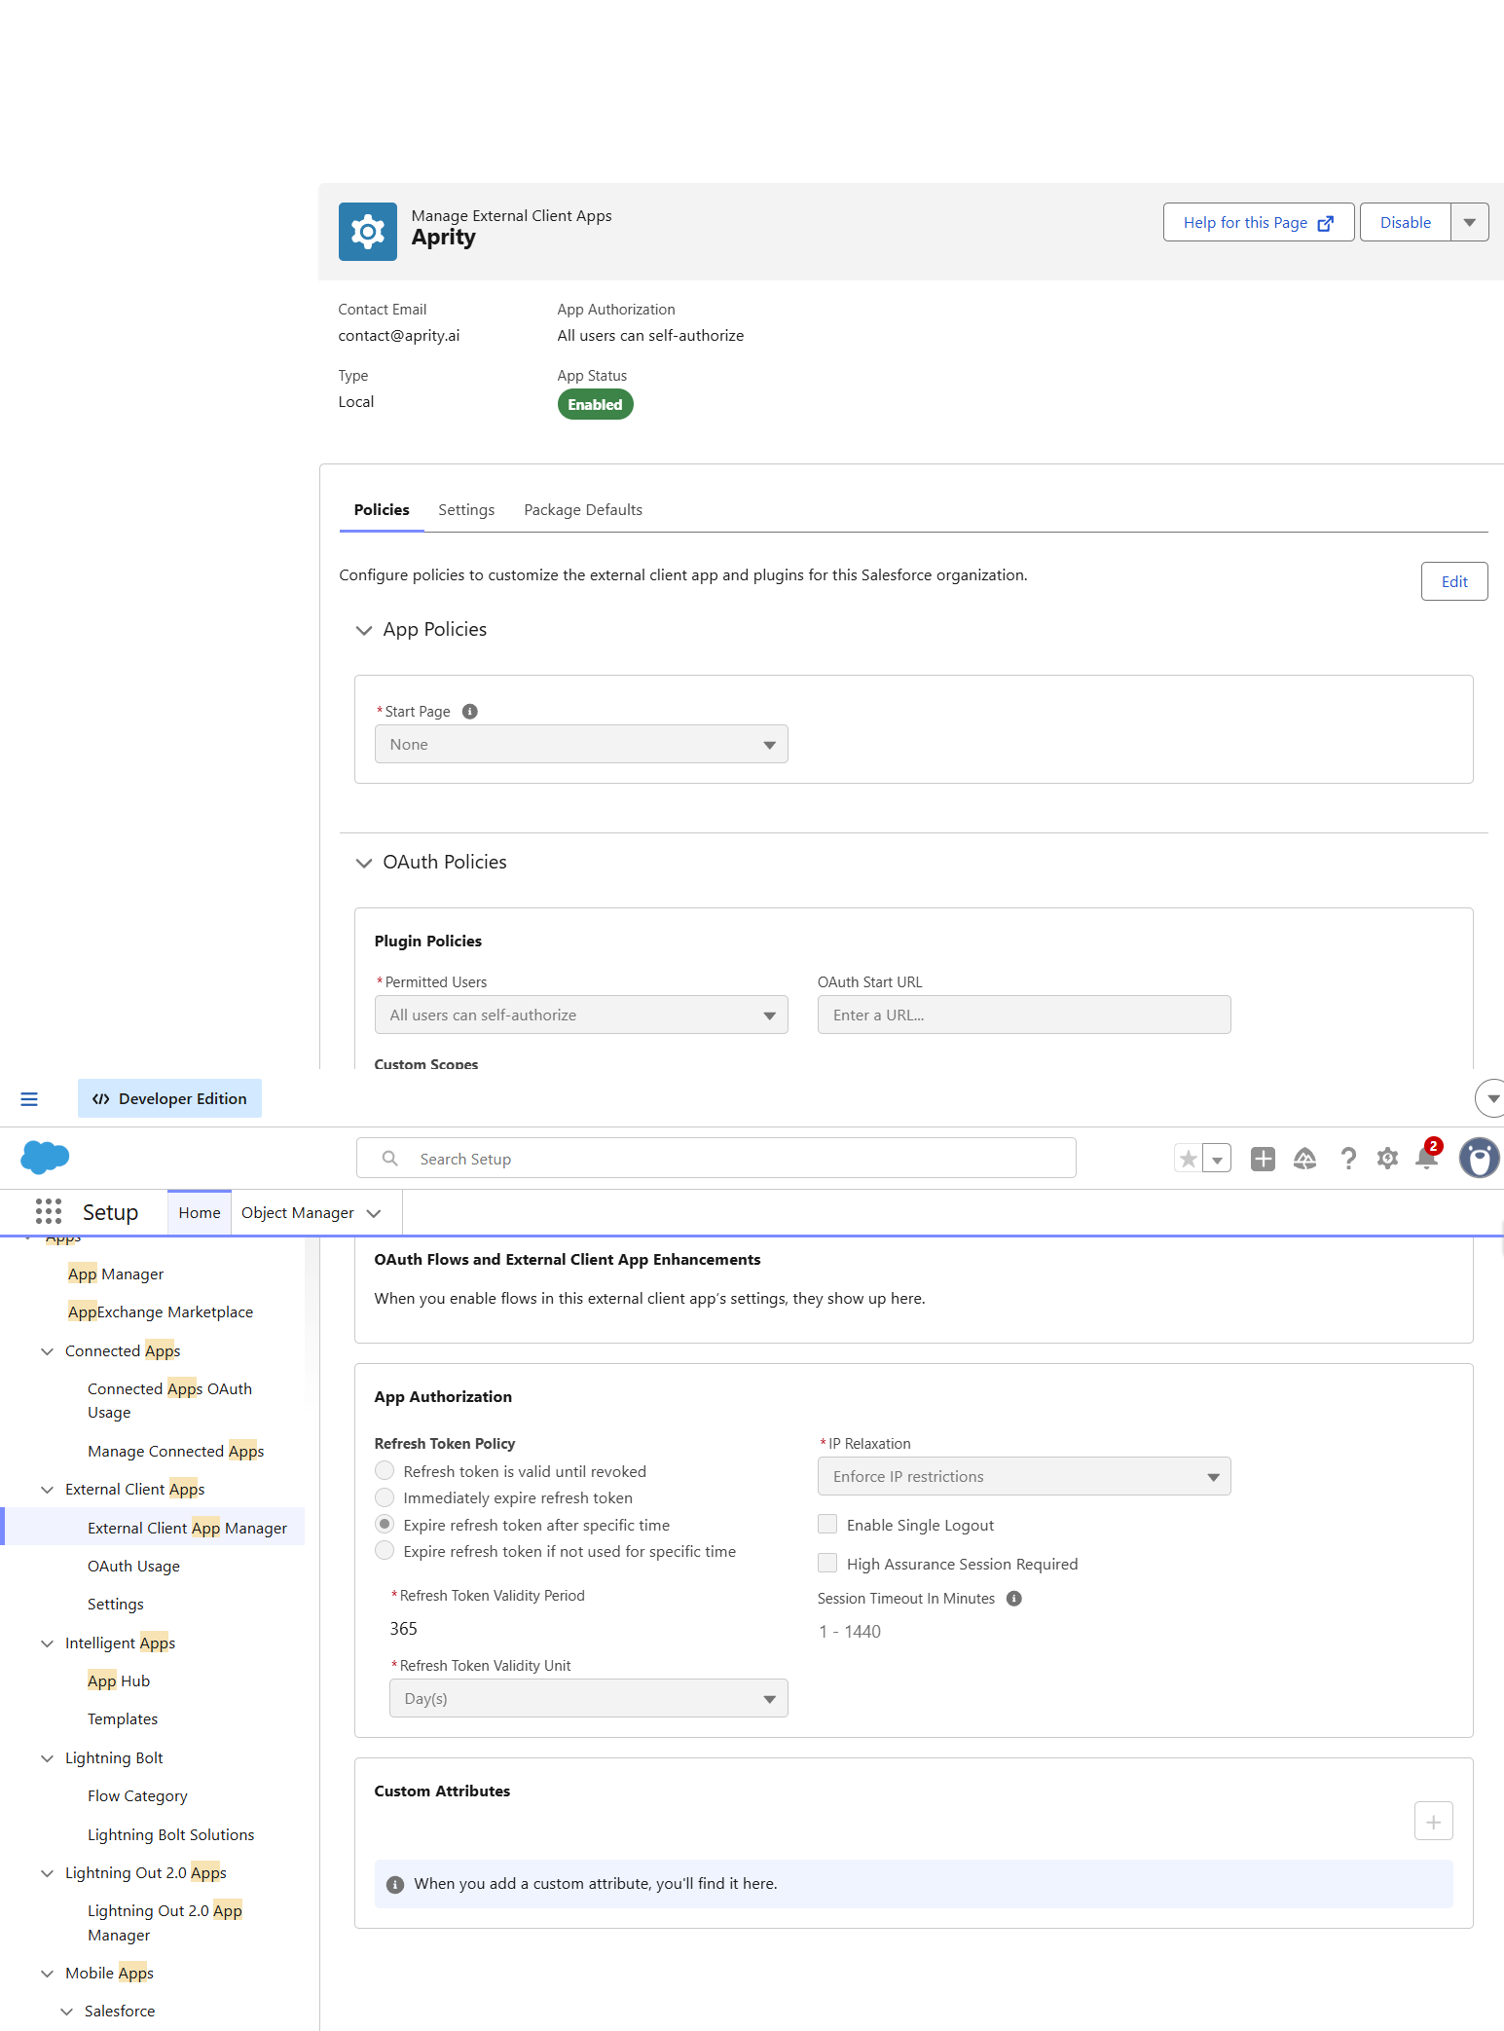Switch to the Settings tab

coord(466,509)
